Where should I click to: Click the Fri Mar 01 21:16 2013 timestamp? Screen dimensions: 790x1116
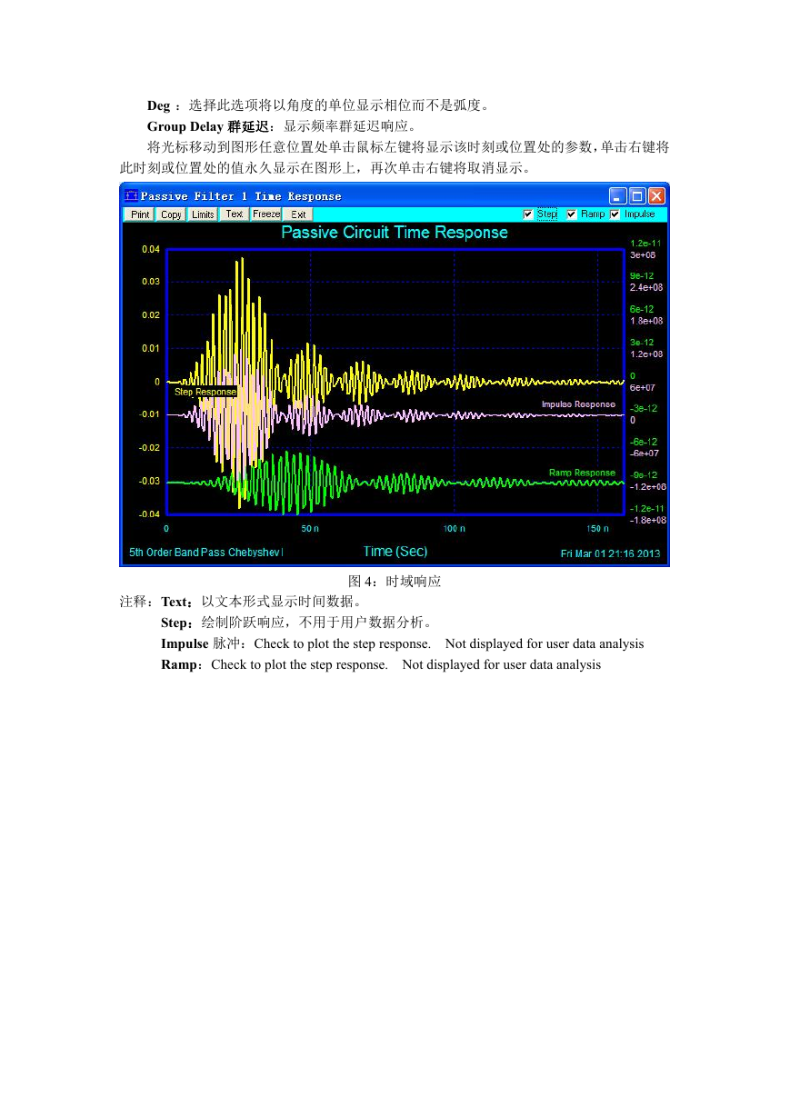click(610, 553)
